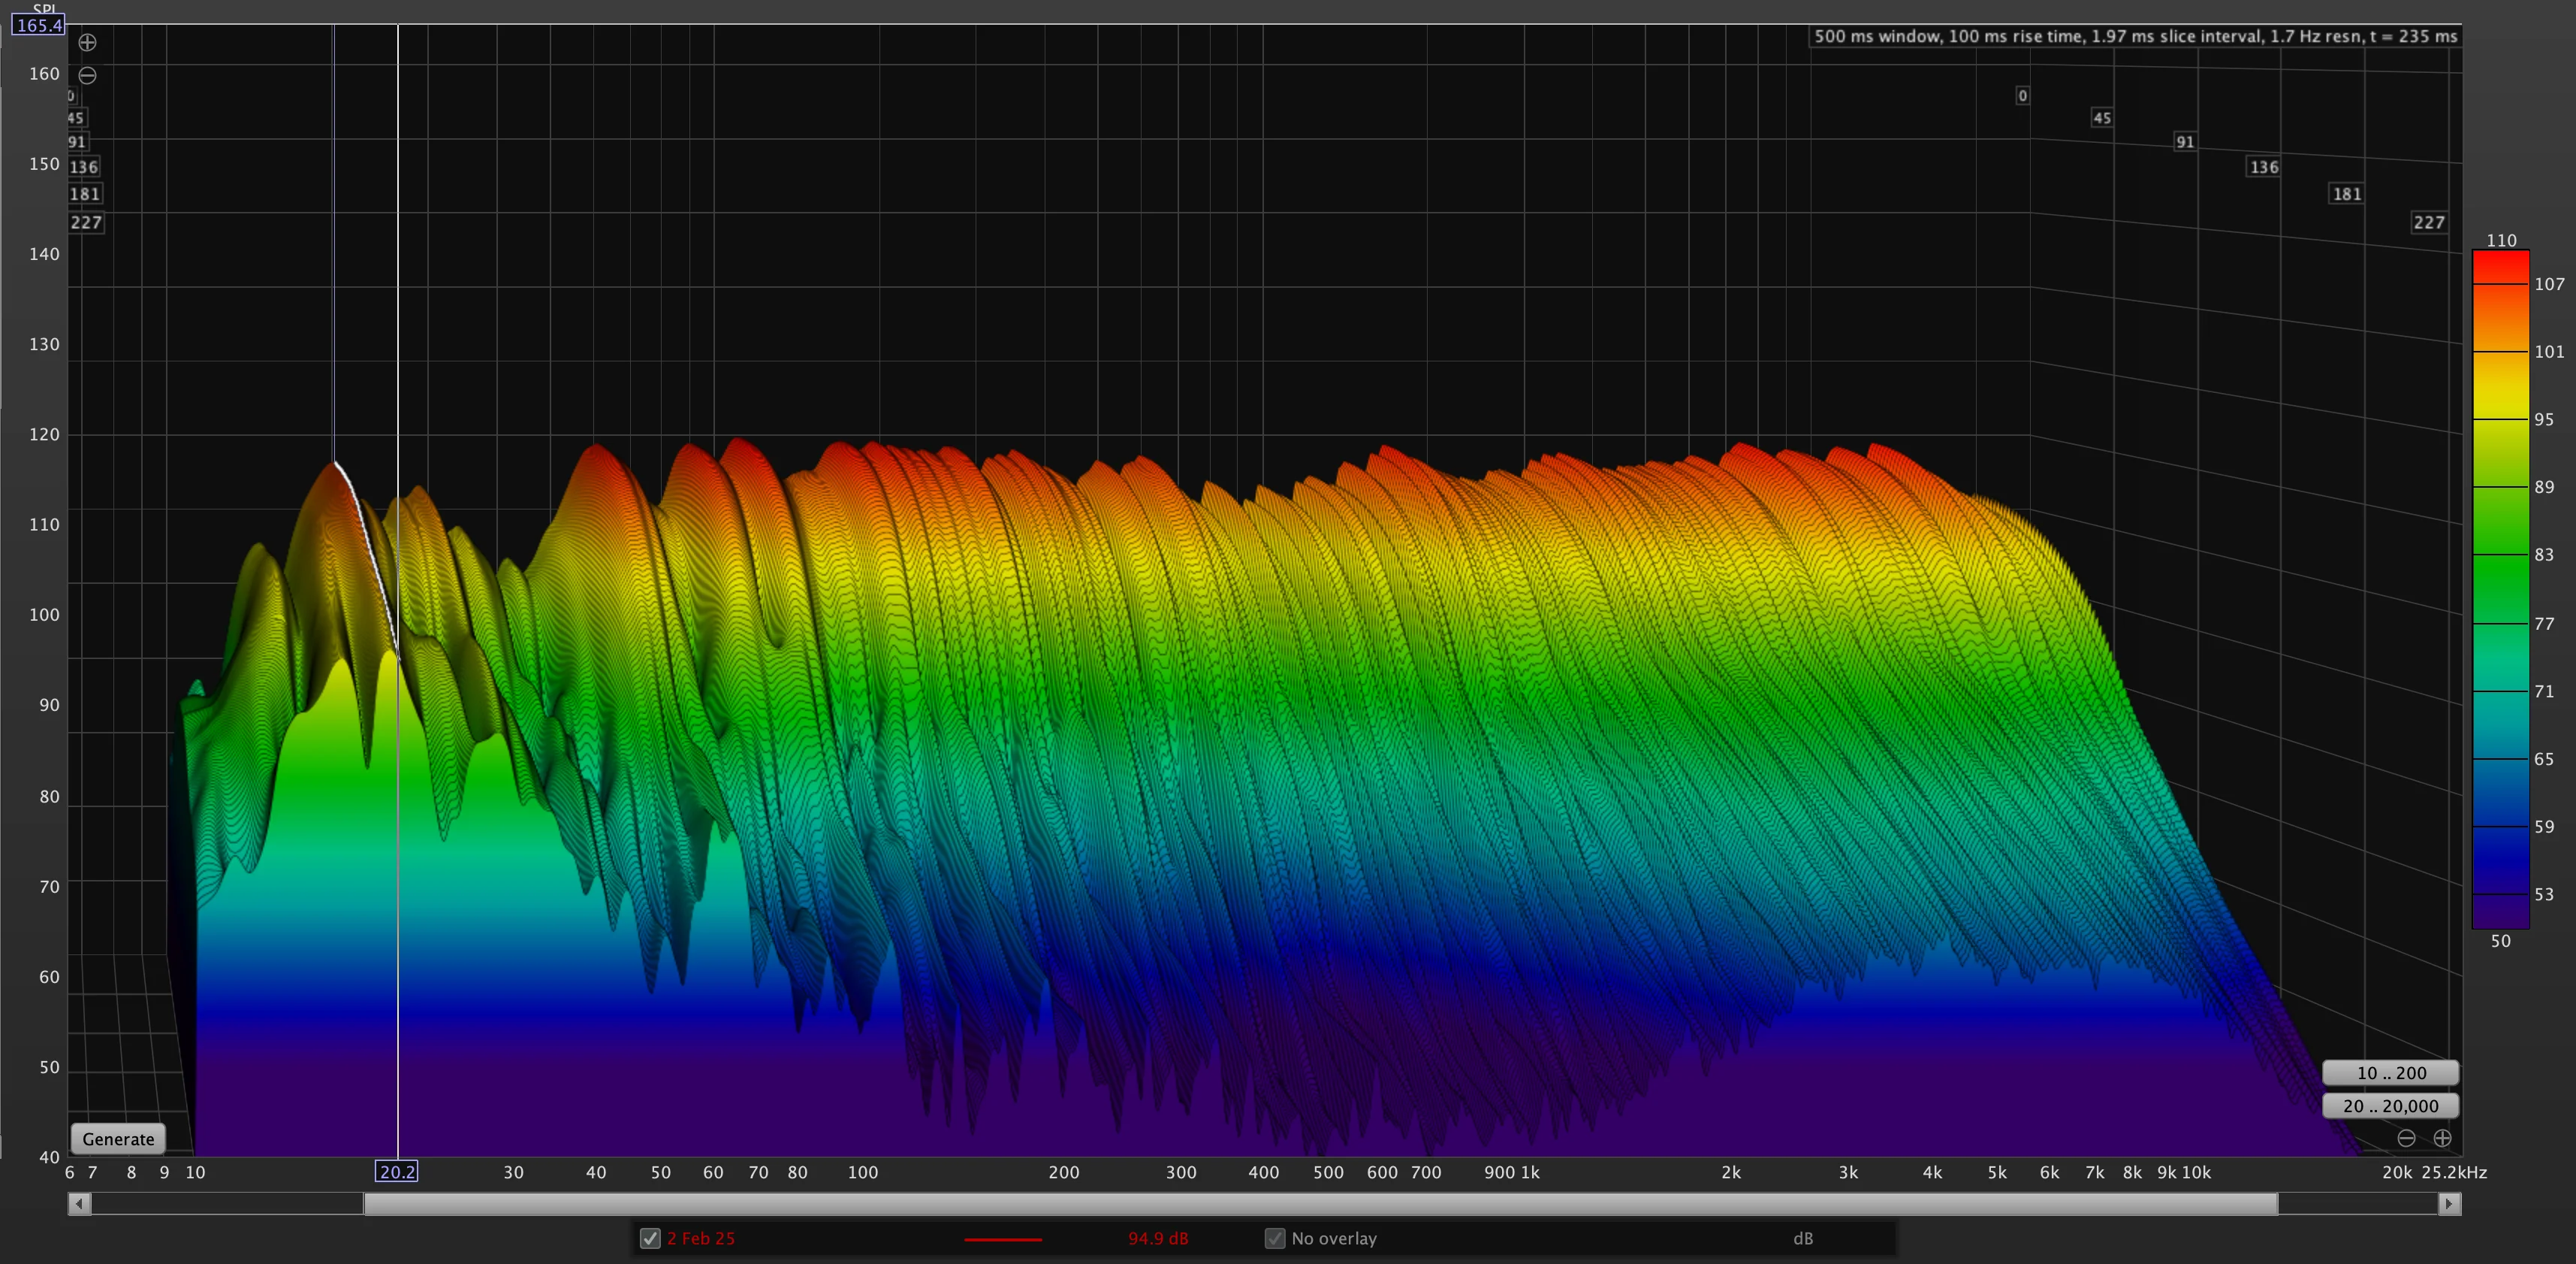Click the No overlay label
Screen dimensions: 2576x1264
[1334, 1239]
